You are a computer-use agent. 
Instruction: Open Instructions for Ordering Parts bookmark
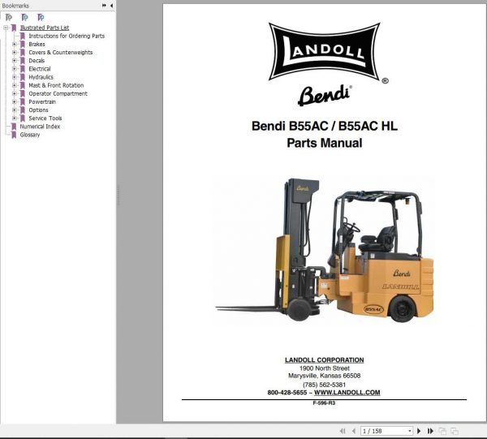[x=67, y=36]
